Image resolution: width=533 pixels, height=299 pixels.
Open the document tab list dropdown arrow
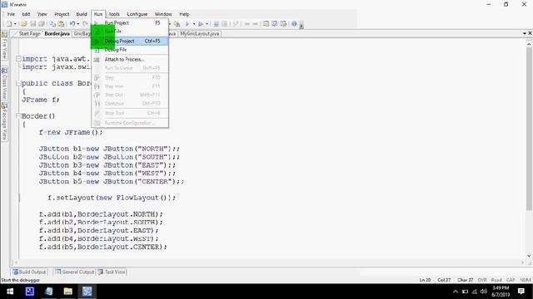(525, 33)
